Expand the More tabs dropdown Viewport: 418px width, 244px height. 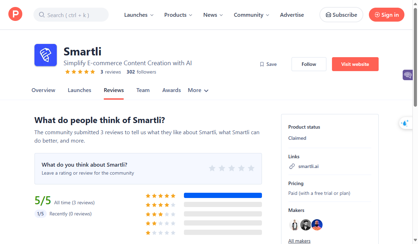click(x=198, y=90)
